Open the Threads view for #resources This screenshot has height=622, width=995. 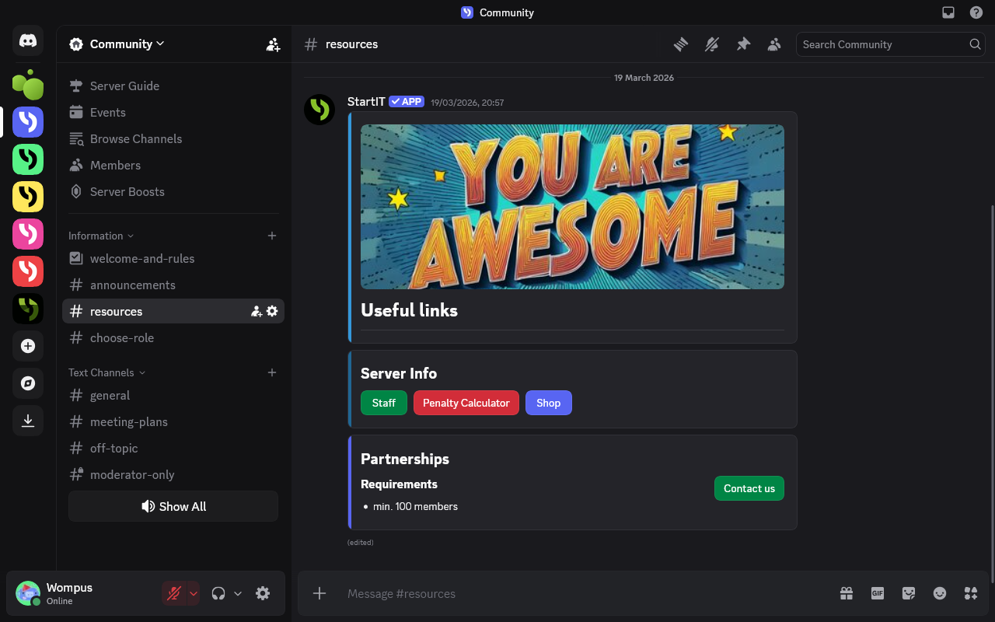coord(681,44)
